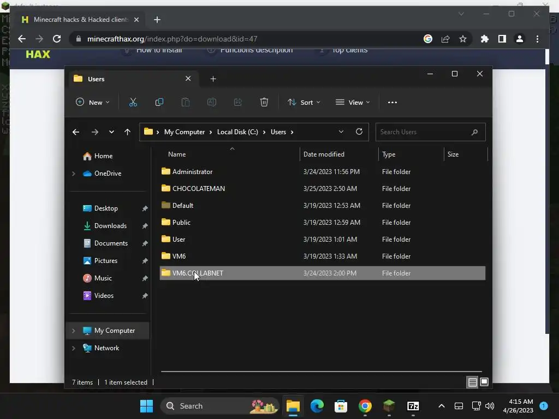The height and width of the screenshot is (419, 559).
Task: Open 7-Zip from taskbar
Action: click(x=413, y=406)
